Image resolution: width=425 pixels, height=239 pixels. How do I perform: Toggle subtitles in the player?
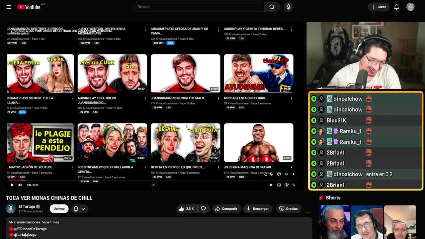click(x=279, y=185)
